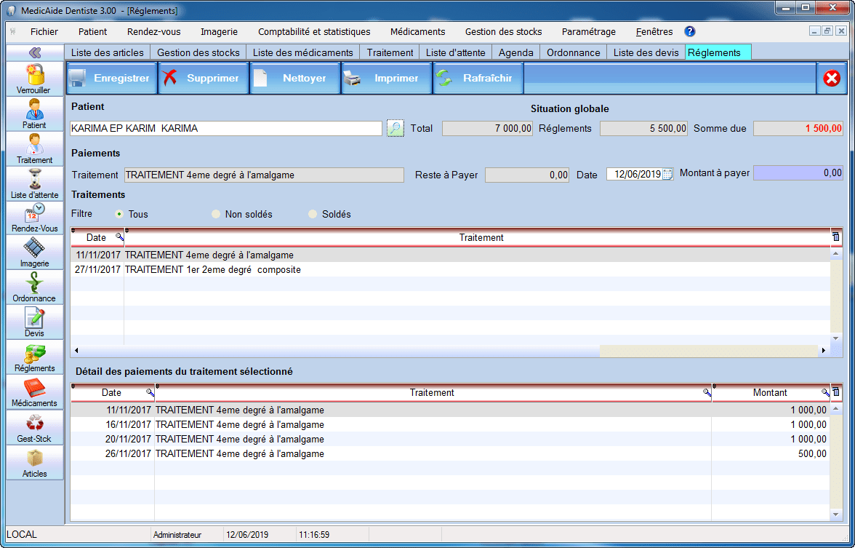Screen dimensions: 855x548
Task: Open Liste d'attente sidebar icon
Action: coord(34,184)
